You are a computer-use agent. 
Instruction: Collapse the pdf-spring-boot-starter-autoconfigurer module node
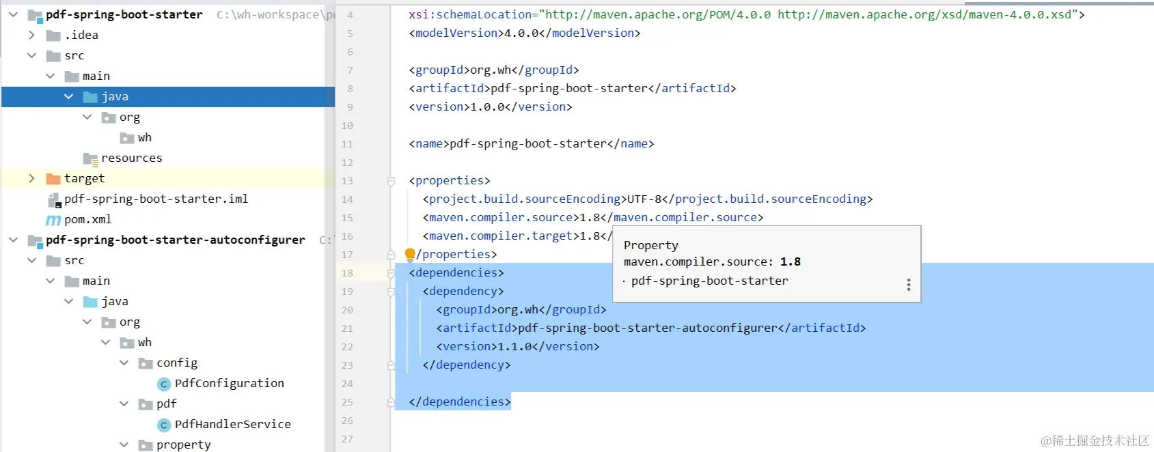(13, 240)
